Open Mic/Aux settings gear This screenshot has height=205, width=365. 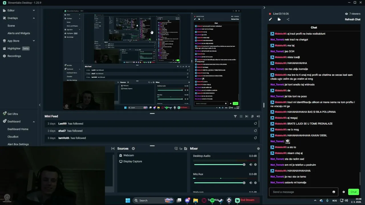click(x=255, y=183)
